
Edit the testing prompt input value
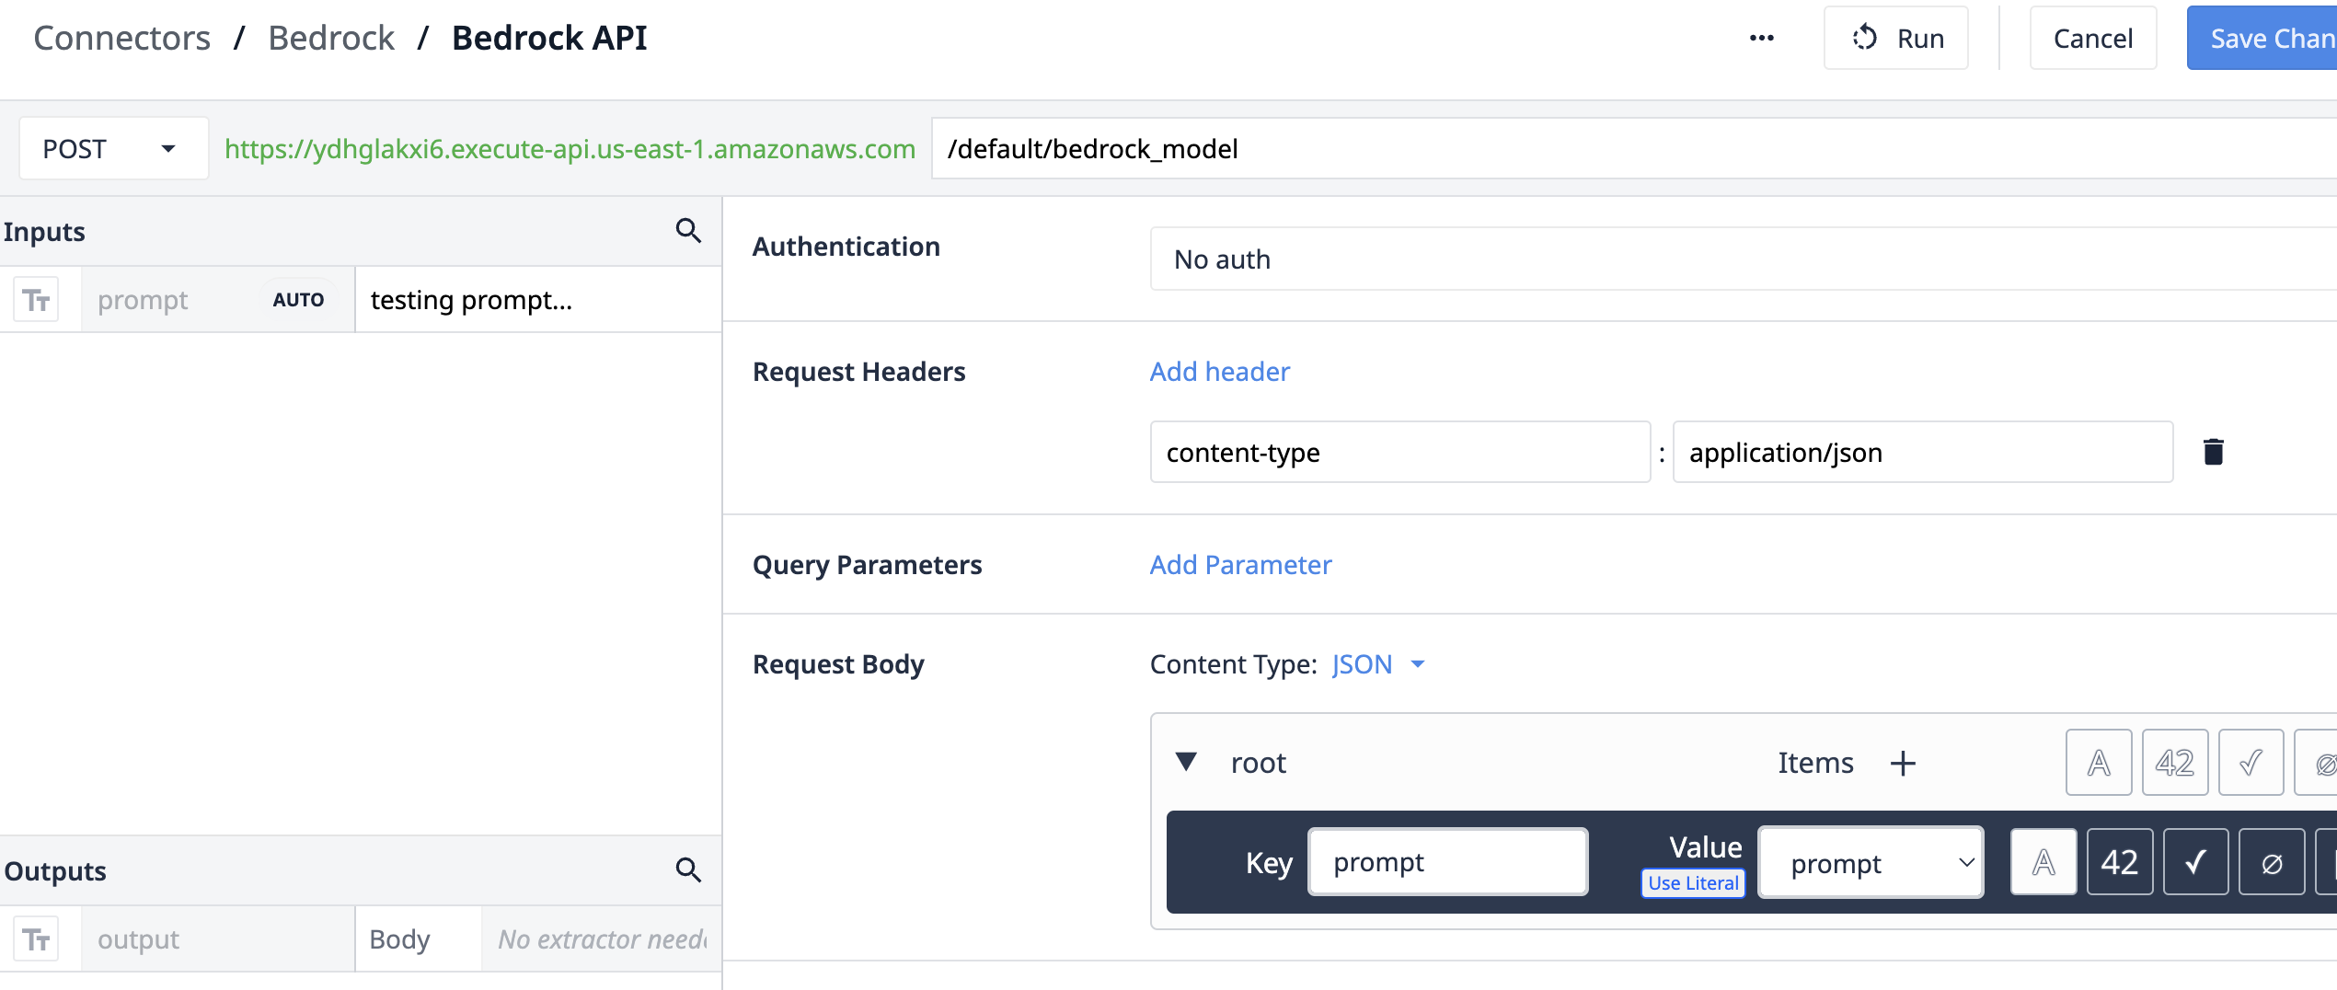tap(538, 300)
